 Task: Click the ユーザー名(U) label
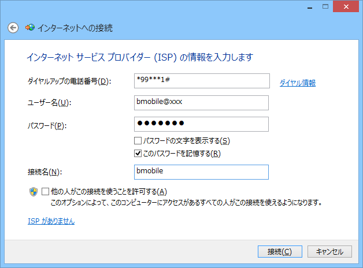pos(49,103)
